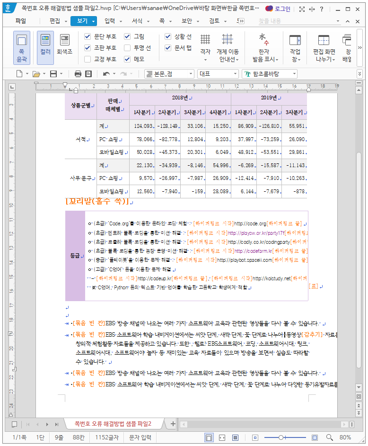Toggle 조판 부호 control codes checkbox
This screenshot has width=368, height=446.
click(x=88, y=48)
